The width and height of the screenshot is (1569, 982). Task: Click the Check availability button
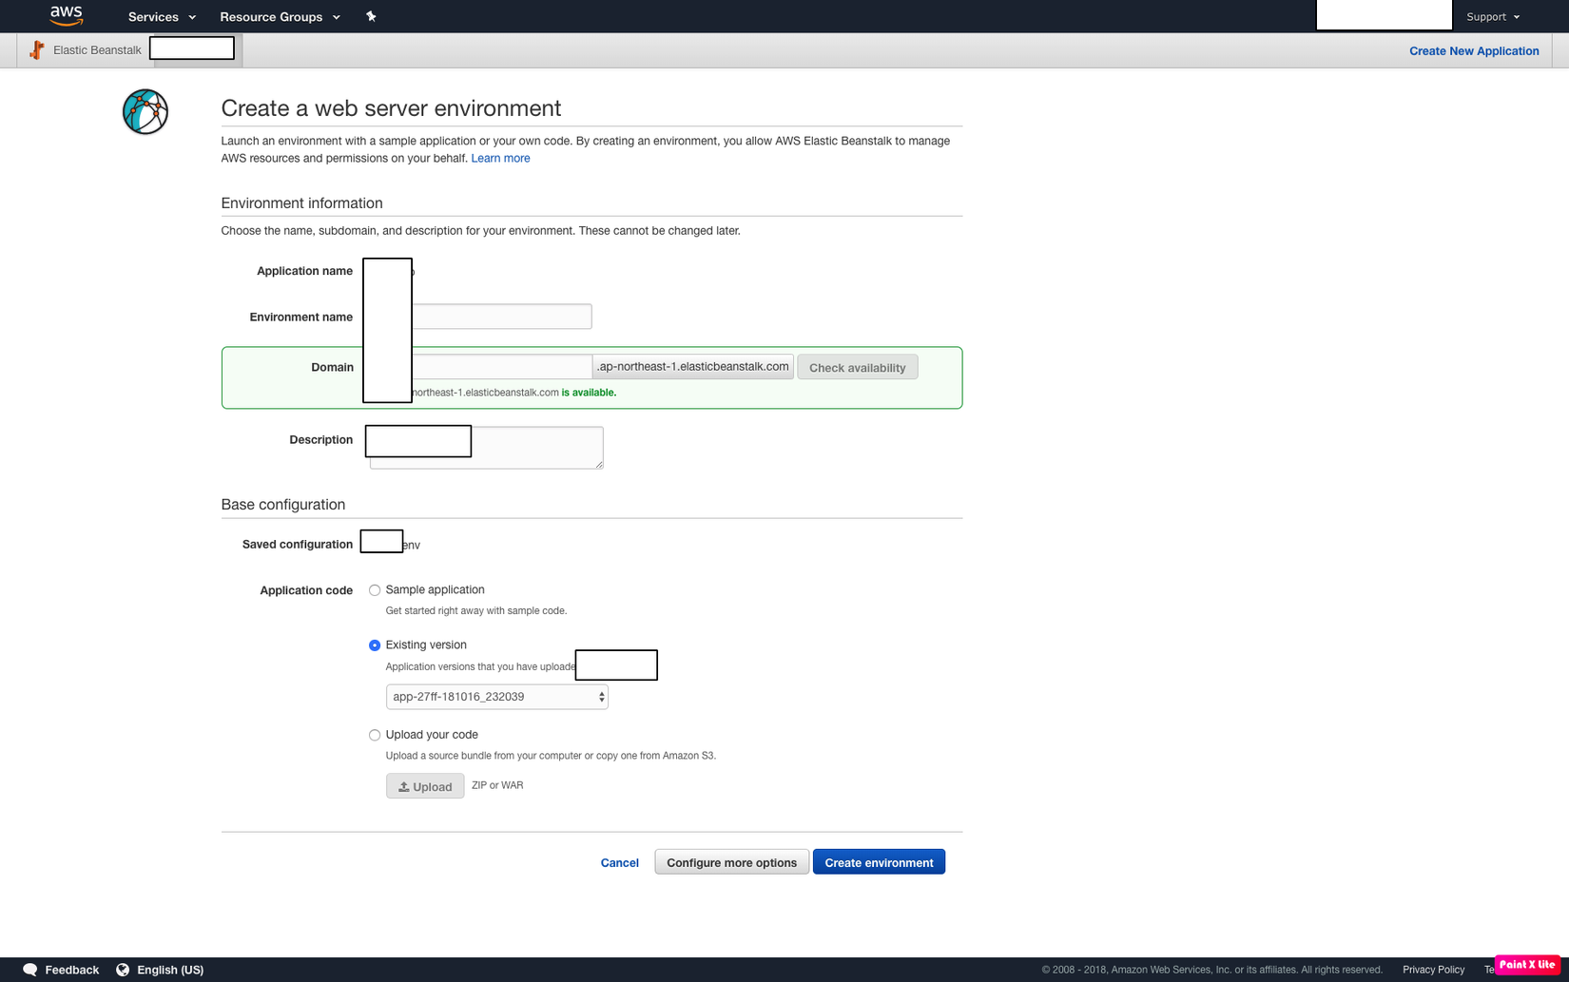(858, 368)
